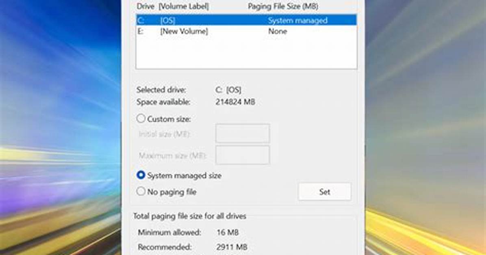The height and width of the screenshot is (255, 486).
Task: Click the Recommended 2911 MB value
Action: (x=232, y=247)
